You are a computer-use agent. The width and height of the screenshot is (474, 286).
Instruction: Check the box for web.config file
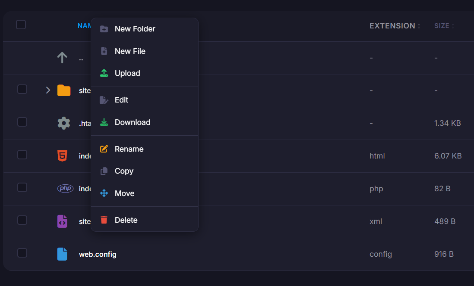point(22,253)
